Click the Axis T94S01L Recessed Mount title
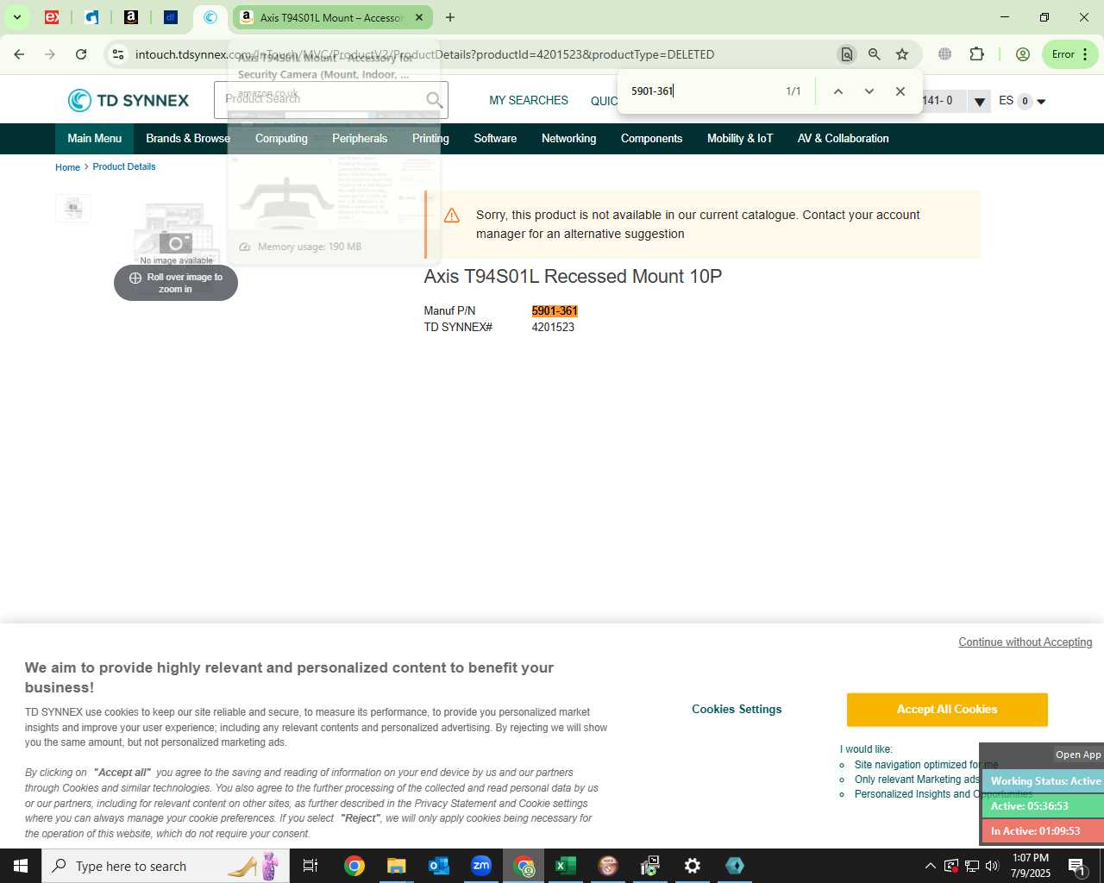Image resolution: width=1104 pixels, height=883 pixels. pyautogui.click(x=573, y=277)
